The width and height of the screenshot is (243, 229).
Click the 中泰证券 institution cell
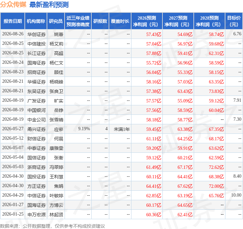[x=37, y=148]
